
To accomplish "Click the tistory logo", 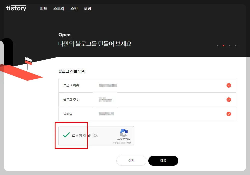I will (x=16, y=8).
